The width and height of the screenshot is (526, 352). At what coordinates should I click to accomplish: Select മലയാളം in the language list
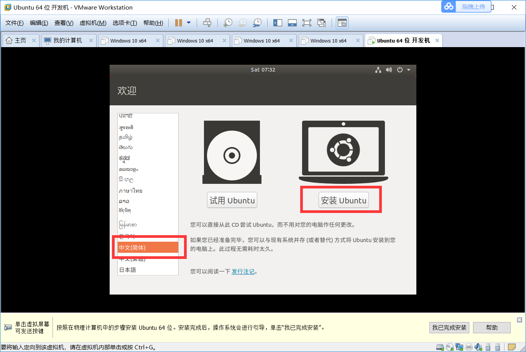(148, 169)
